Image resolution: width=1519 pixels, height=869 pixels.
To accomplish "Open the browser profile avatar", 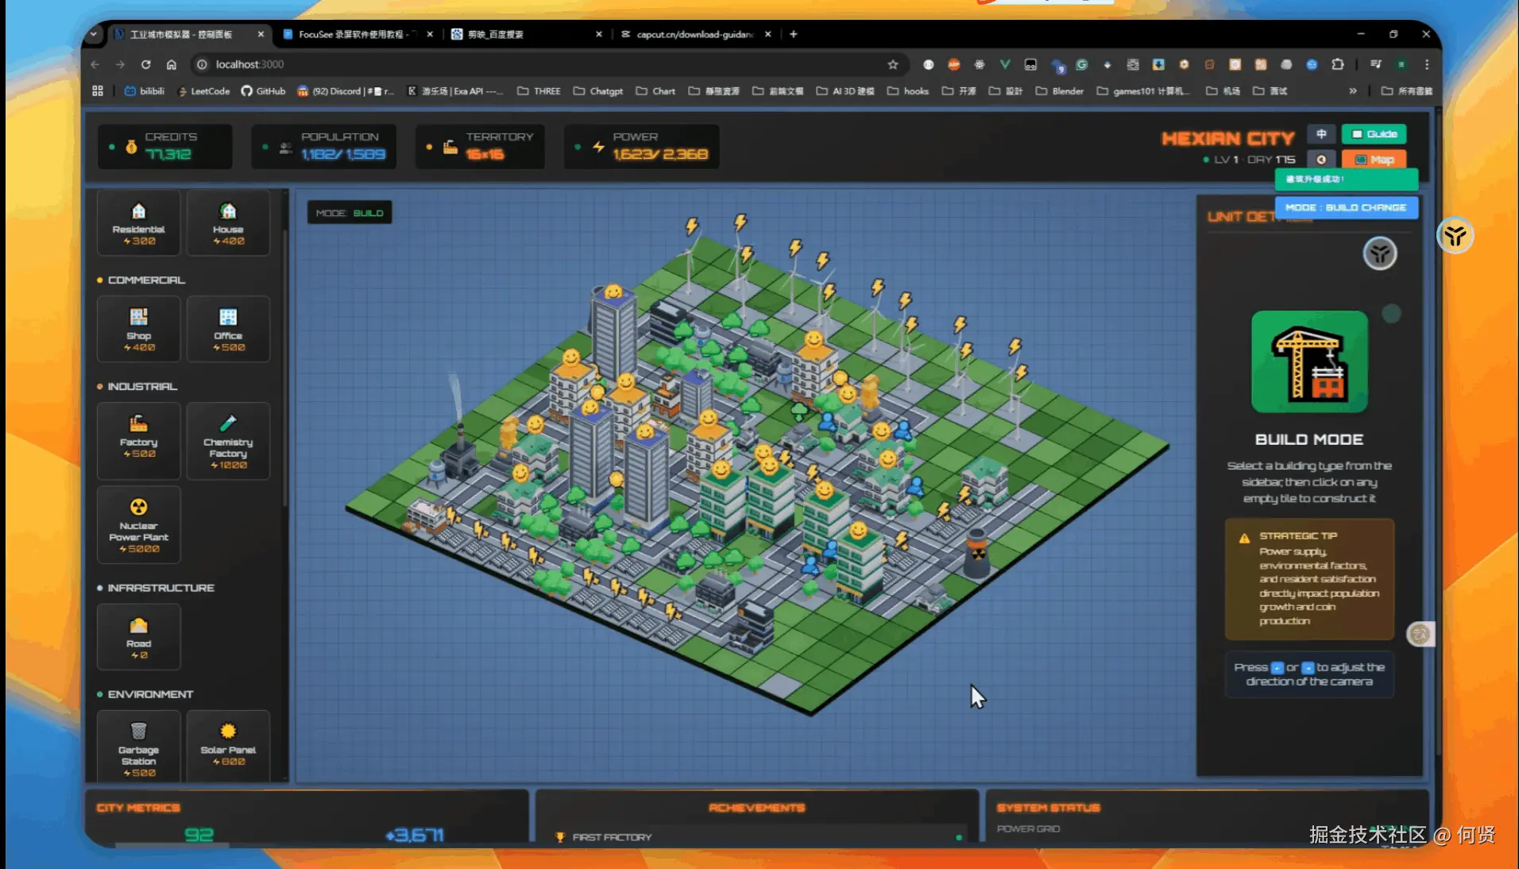I will (x=1402, y=64).
